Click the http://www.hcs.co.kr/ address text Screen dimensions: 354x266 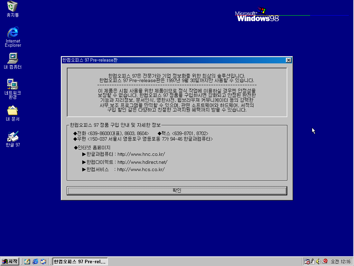141,169
